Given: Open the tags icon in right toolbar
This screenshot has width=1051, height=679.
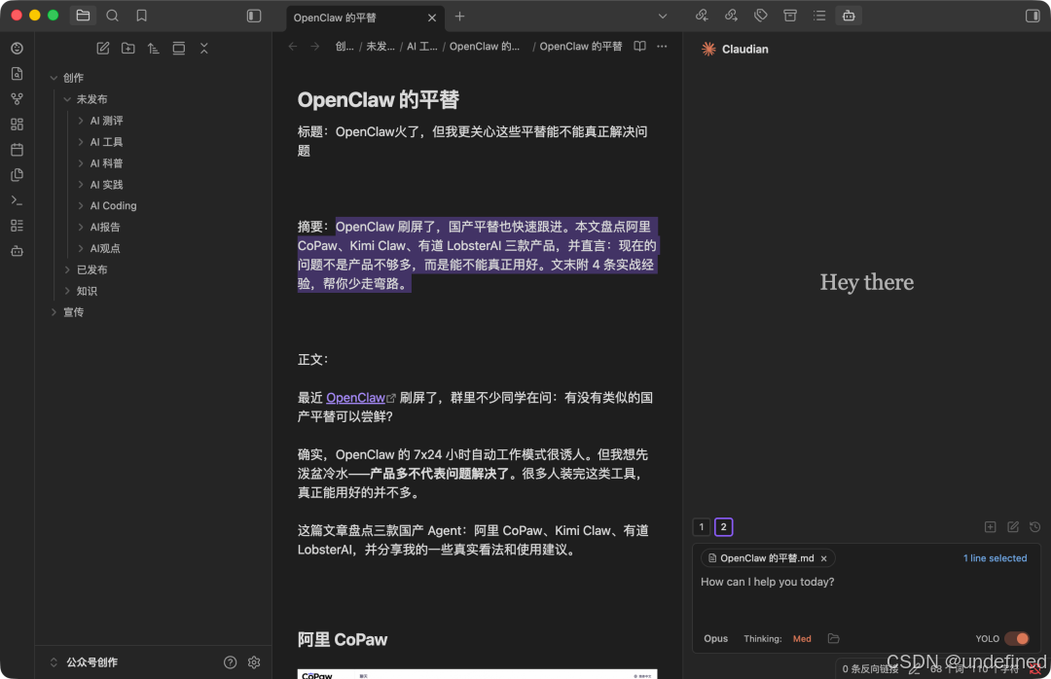Looking at the screenshot, I should click(761, 16).
